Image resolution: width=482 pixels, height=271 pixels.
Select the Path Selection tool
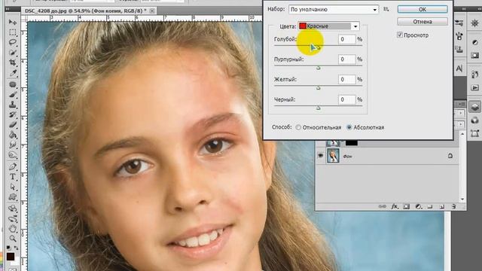tap(13, 187)
